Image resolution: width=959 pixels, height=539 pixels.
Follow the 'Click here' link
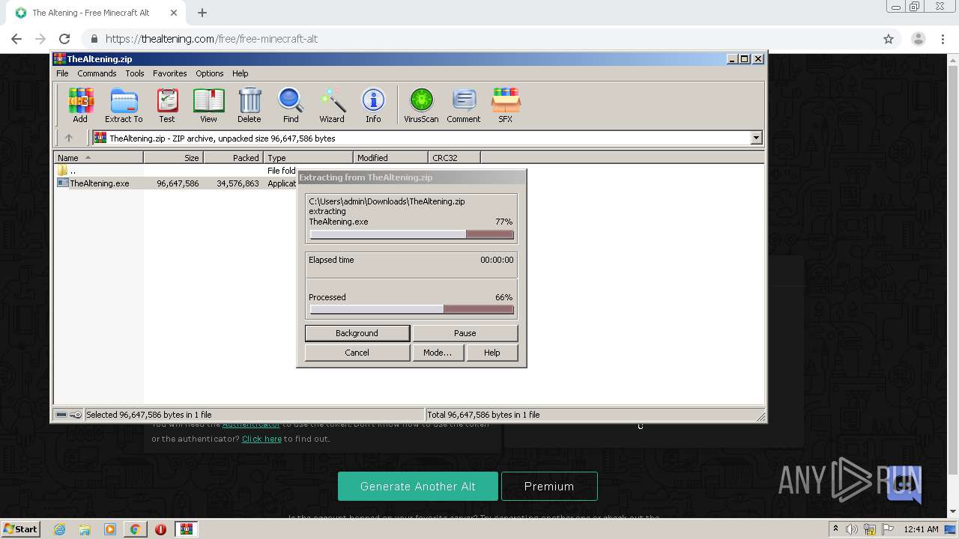pos(261,439)
